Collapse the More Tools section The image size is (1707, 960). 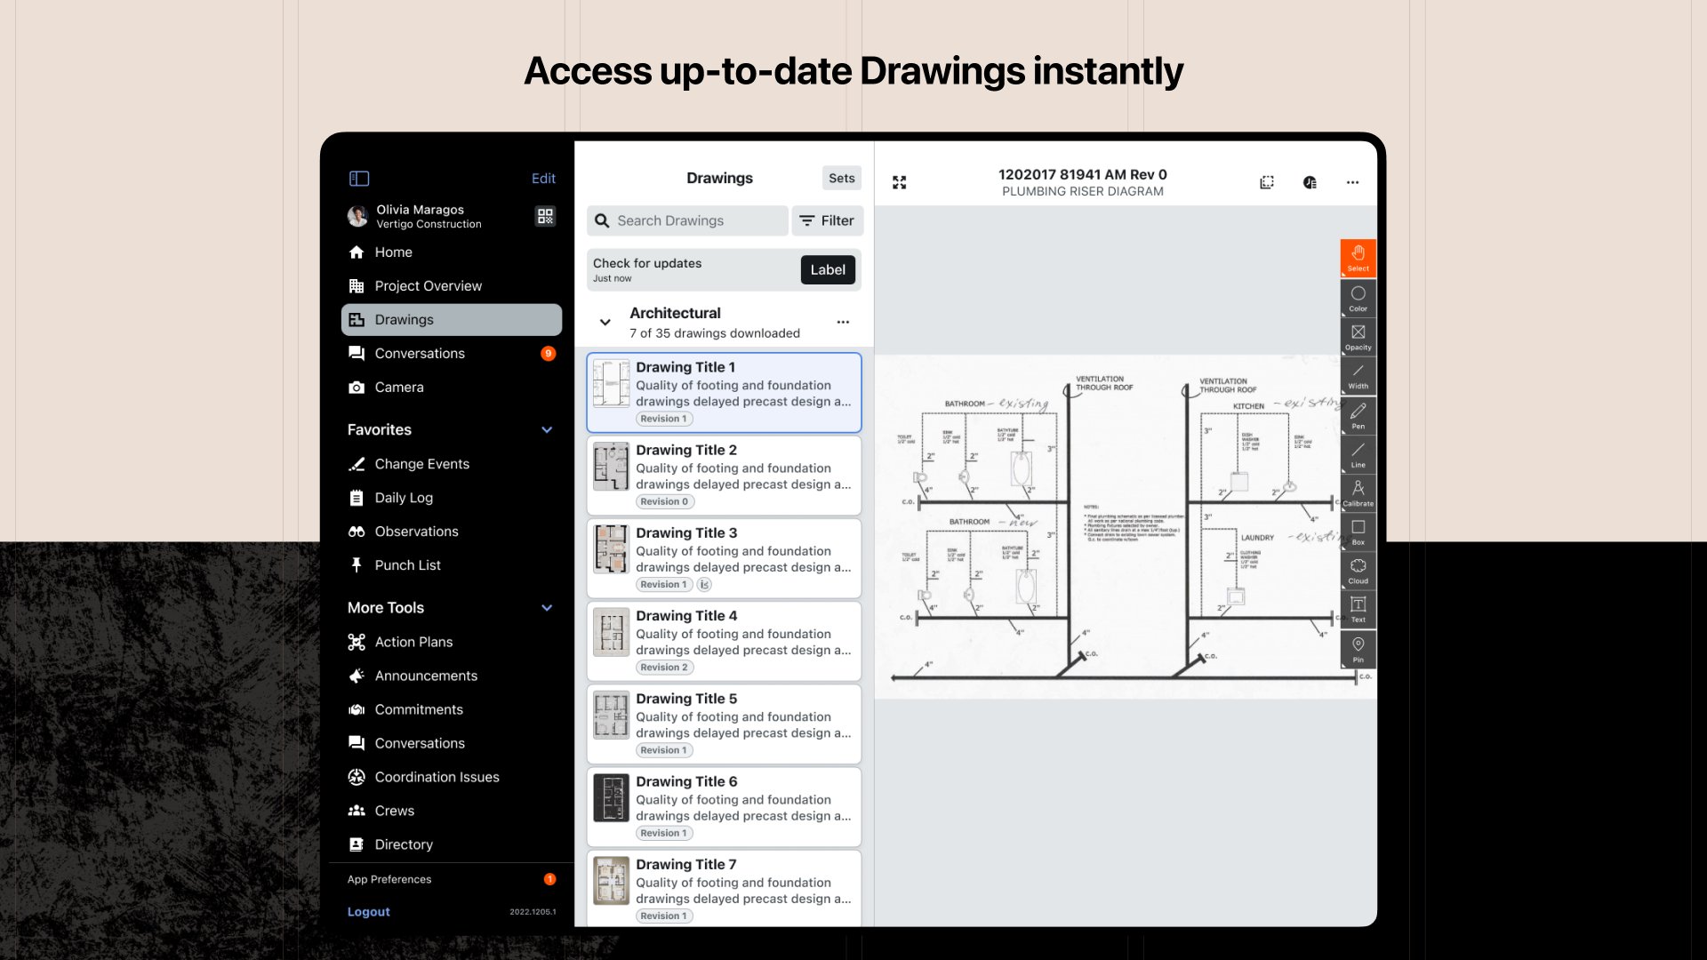[x=547, y=608]
